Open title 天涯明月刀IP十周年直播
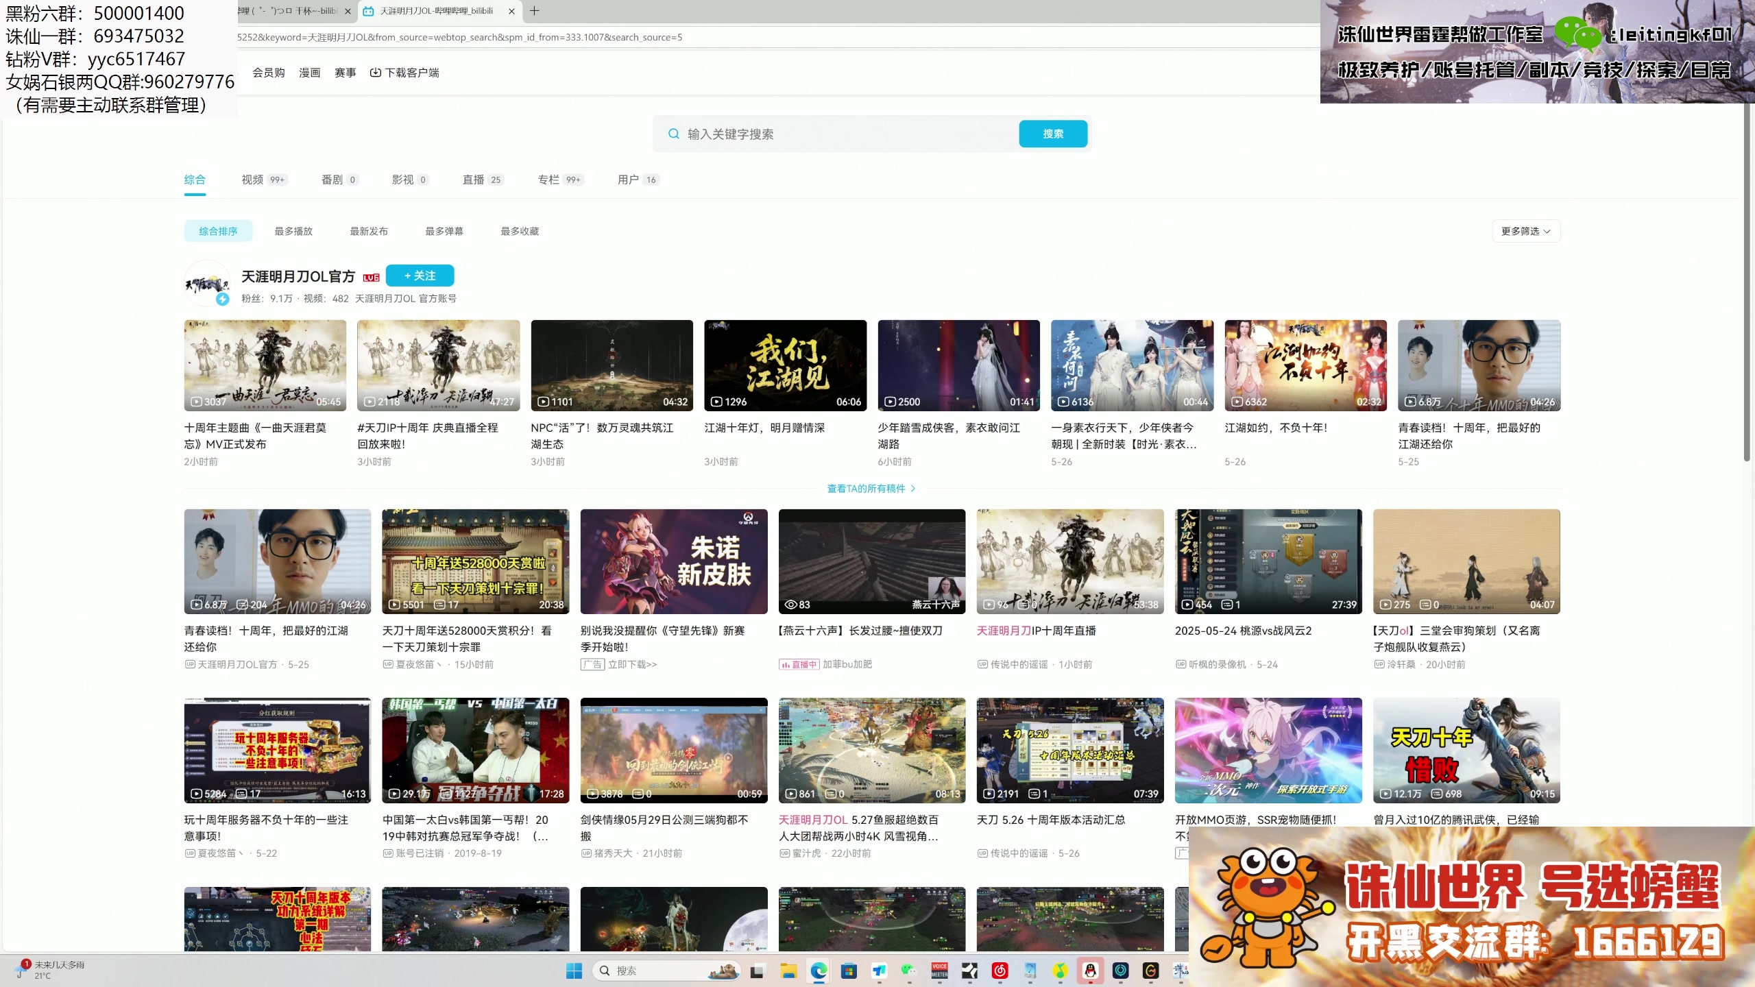The image size is (1755, 987). [1037, 631]
